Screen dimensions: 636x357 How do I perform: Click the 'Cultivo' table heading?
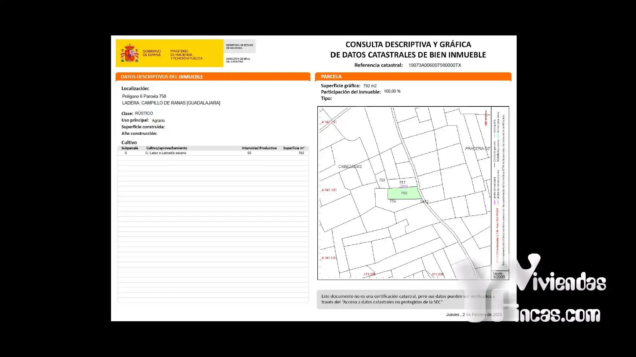pyautogui.click(x=129, y=142)
